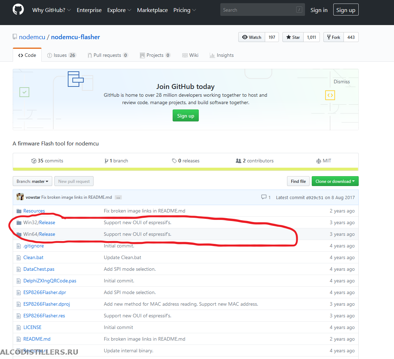This screenshot has width=394, height=359.
Task: Click vowstar author name on latest commit
Action: pos(33,197)
